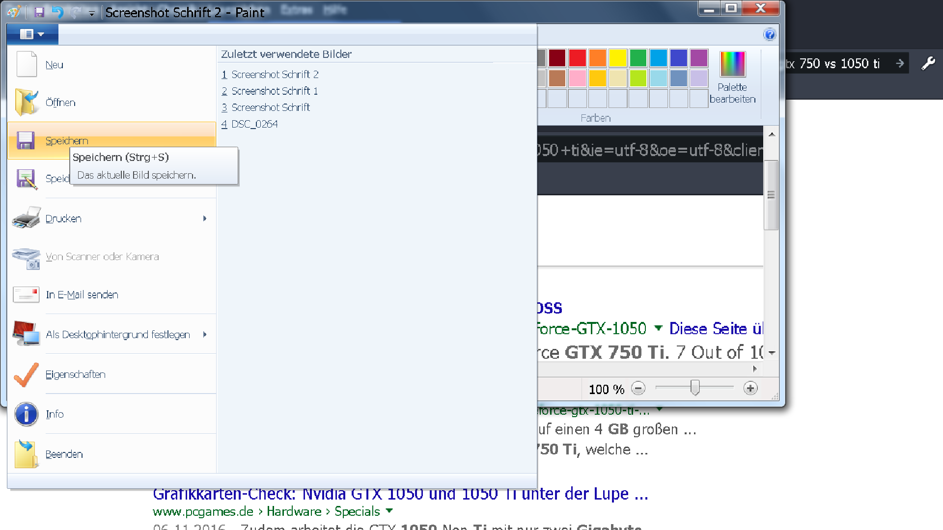The height and width of the screenshot is (530, 943).
Task: Click the blue Info icon
Action: tap(26, 414)
